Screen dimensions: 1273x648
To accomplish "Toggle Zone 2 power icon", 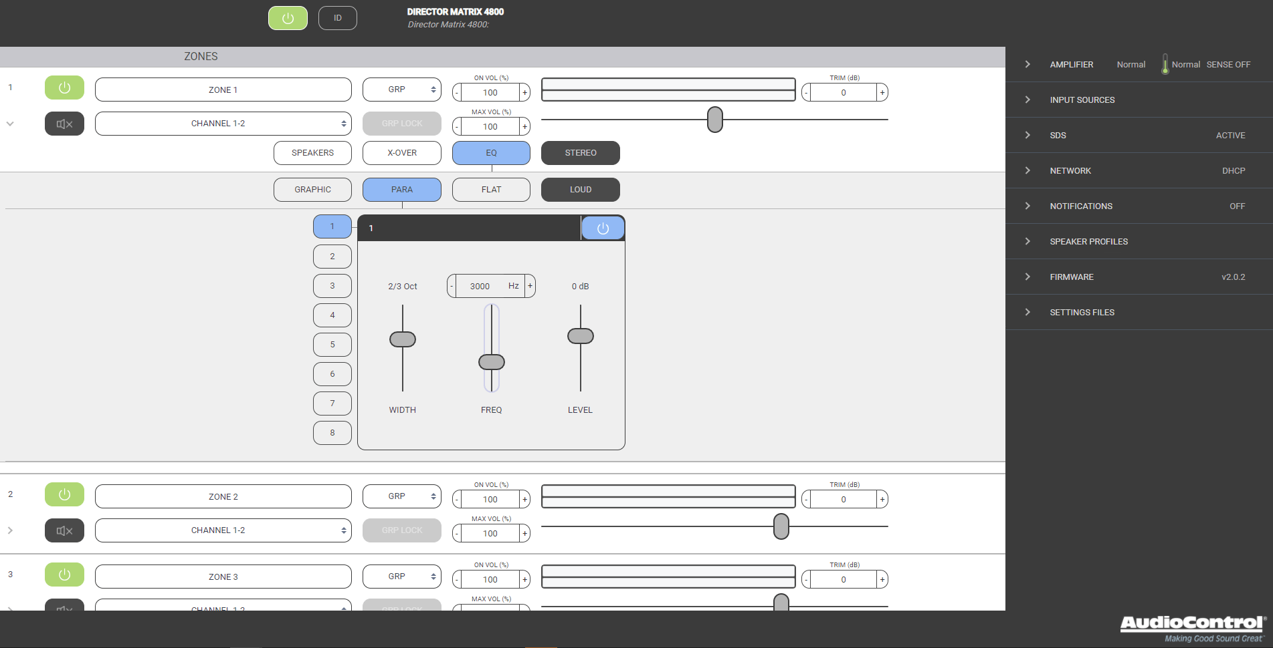I will (64, 494).
